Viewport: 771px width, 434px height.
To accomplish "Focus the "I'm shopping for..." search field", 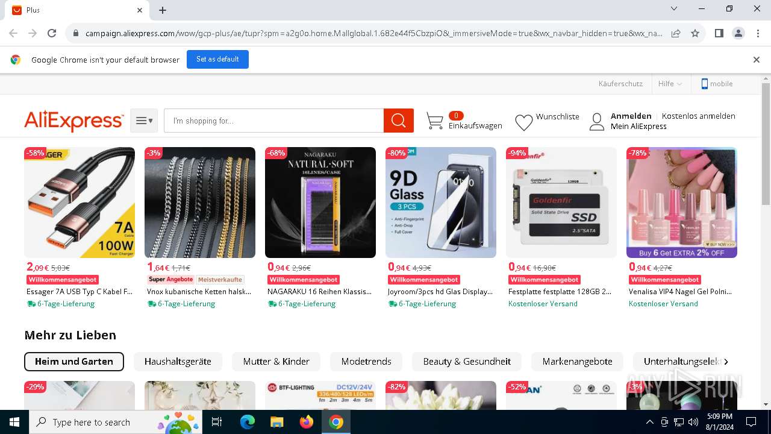I will tap(273, 121).
